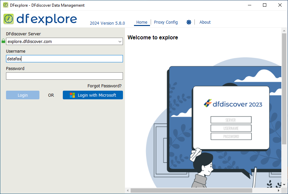The image size is (288, 194).
Task: Click the green lock security icon
Action: pyautogui.click(x=3, y=41)
